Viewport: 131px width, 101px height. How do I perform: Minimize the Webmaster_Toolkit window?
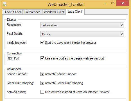click(105, 4)
